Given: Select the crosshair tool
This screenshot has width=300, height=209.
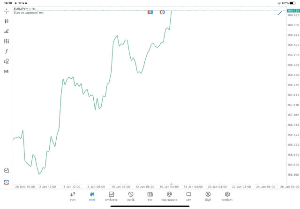Looking at the screenshot, I should click(7, 11).
